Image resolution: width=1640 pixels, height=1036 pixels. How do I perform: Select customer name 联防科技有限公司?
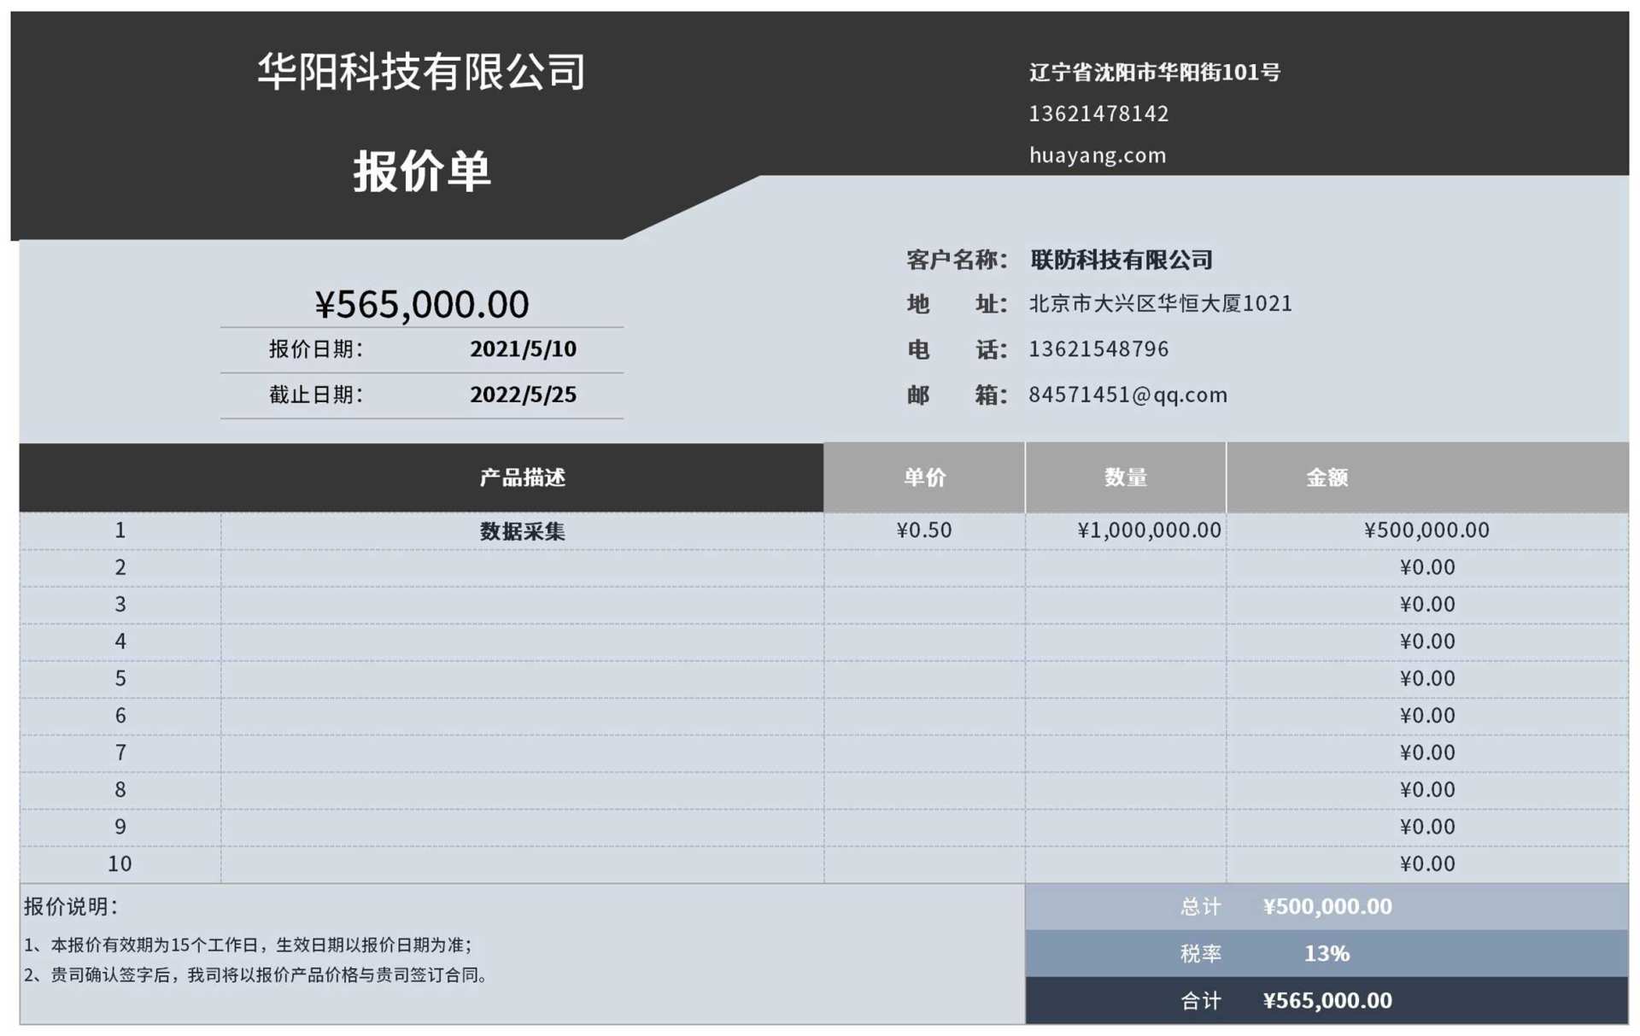click(x=1122, y=260)
